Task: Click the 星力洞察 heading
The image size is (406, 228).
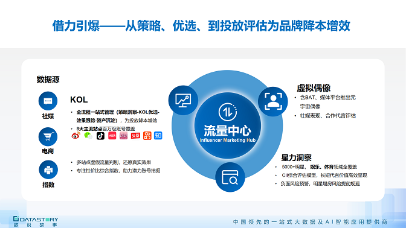Action: tap(296, 157)
